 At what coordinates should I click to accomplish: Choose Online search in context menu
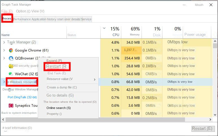(59, 108)
